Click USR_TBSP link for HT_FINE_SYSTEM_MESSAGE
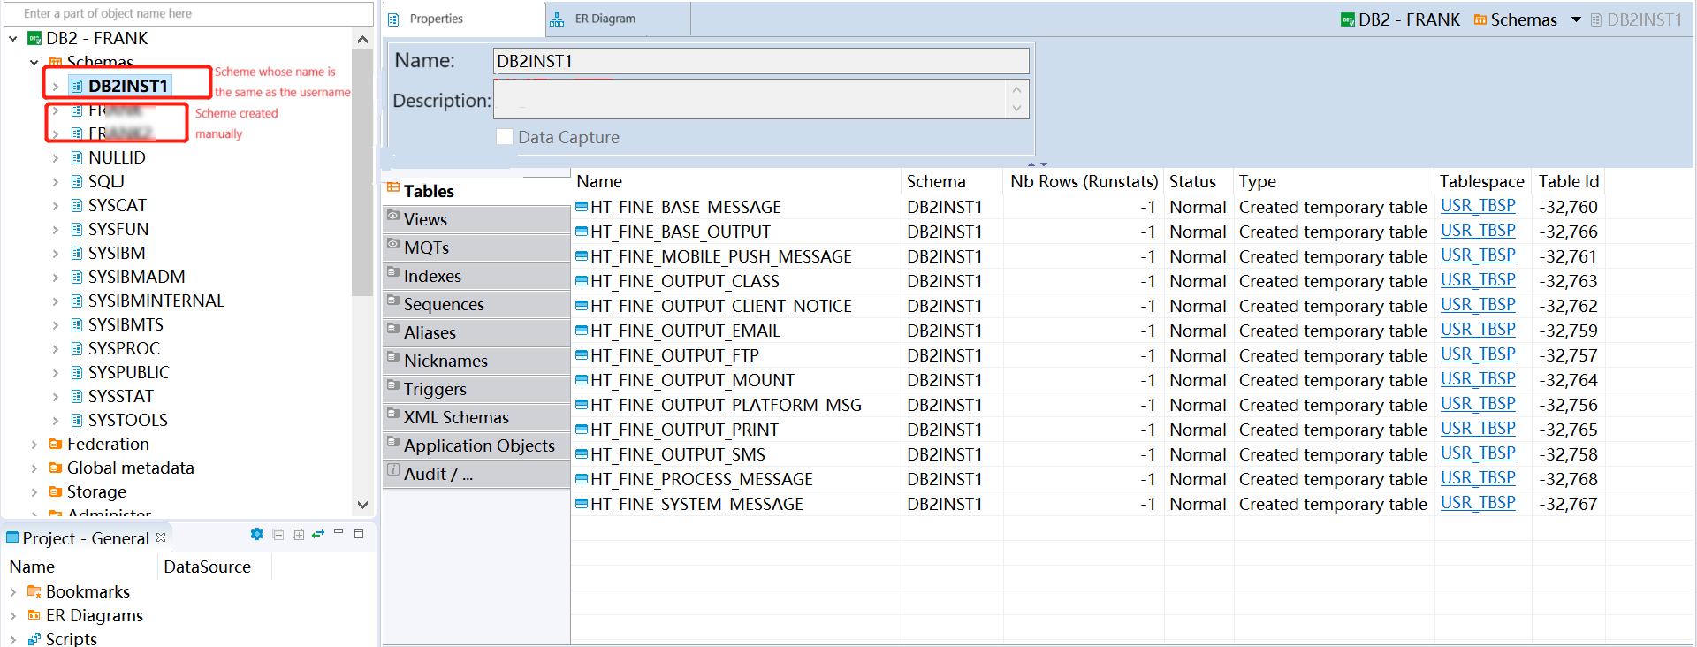The width and height of the screenshot is (1697, 647). 1478,503
